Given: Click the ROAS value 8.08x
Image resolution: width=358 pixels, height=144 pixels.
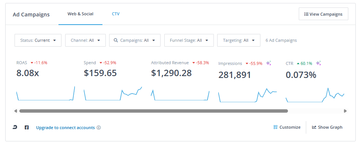Looking at the screenshot, I should 28,73.
